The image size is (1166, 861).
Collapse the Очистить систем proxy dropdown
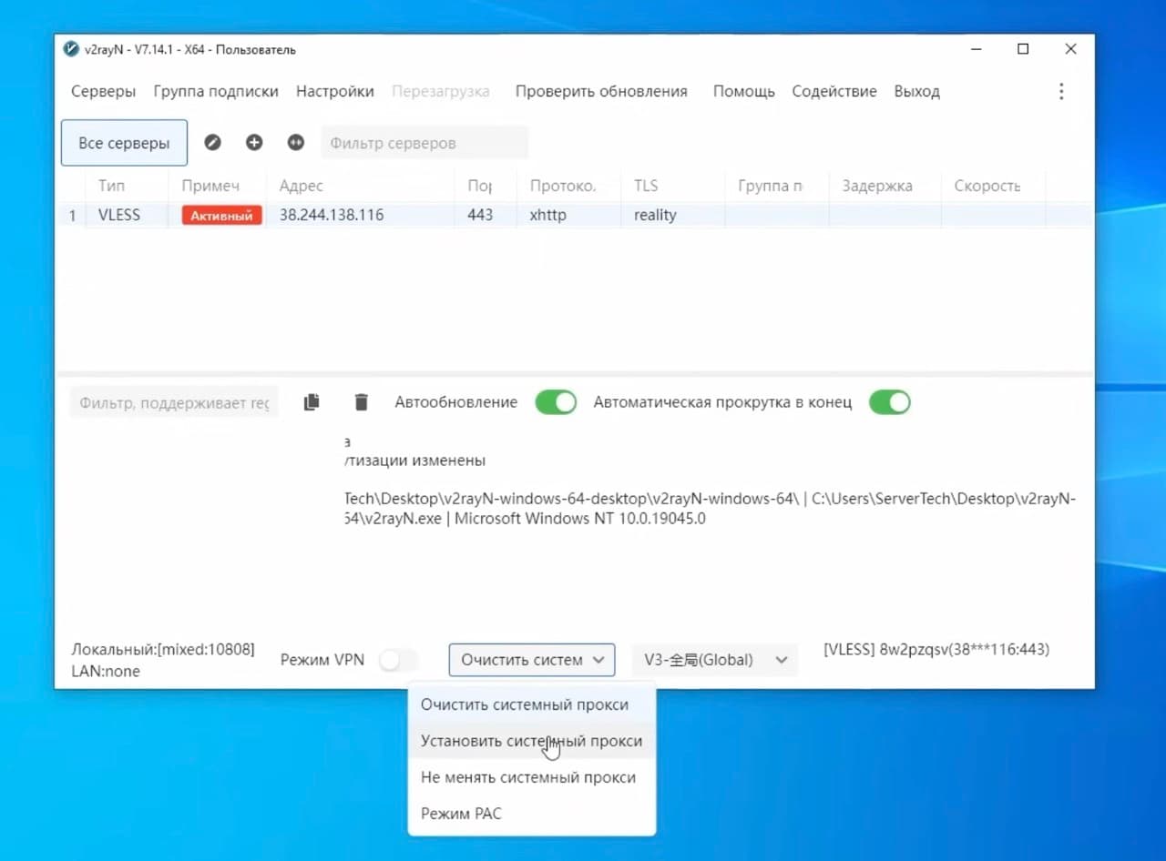click(x=532, y=660)
